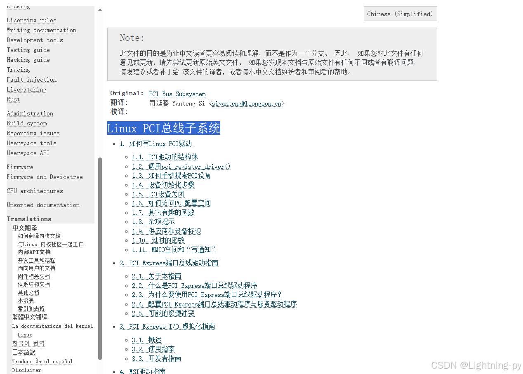Viewport: 523px width, 374px height.
Task: Select Tracing in the sidebar
Action: (18, 70)
